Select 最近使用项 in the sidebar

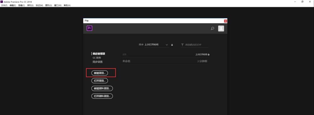[x=99, y=54]
